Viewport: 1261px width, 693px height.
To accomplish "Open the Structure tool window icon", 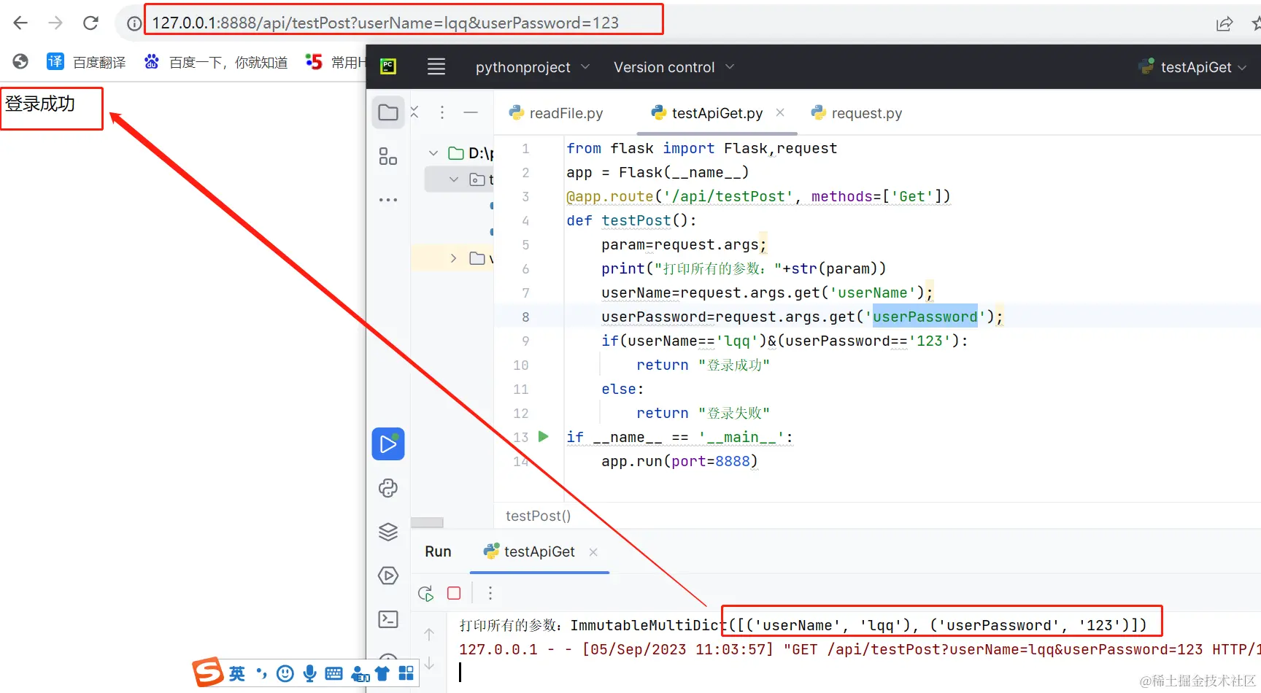I will click(x=388, y=156).
